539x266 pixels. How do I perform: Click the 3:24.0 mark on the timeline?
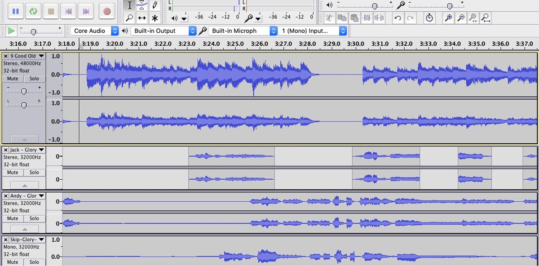coord(211,44)
